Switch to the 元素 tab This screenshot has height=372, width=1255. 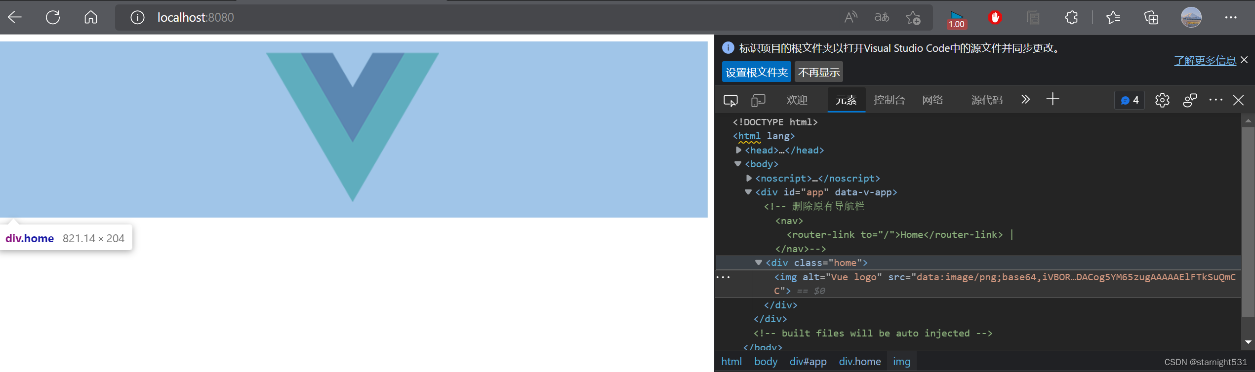coord(846,100)
